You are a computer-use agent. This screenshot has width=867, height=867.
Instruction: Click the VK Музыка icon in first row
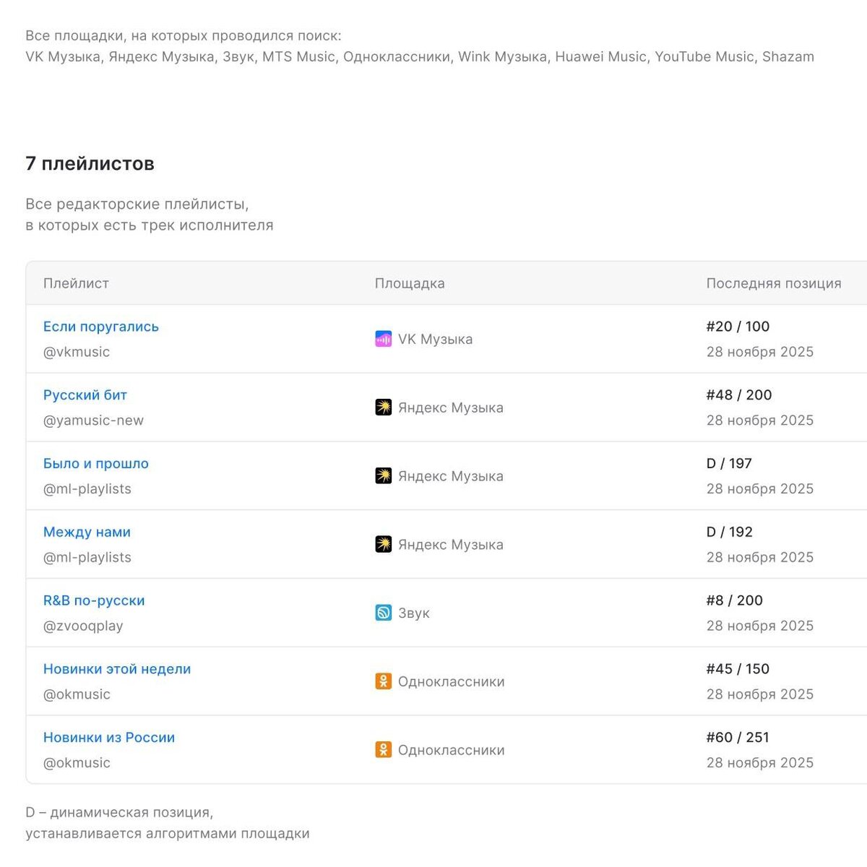pos(383,339)
